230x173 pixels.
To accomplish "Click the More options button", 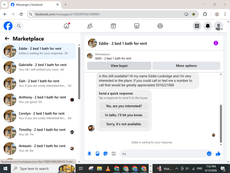I will pyautogui.click(x=186, y=66).
